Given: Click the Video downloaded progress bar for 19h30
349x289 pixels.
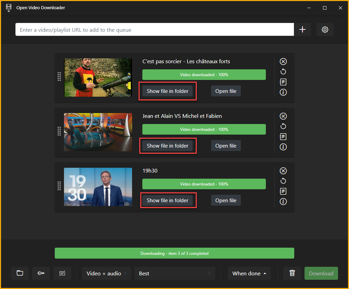Looking at the screenshot, I should pyautogui.click(x=204, y=184).
